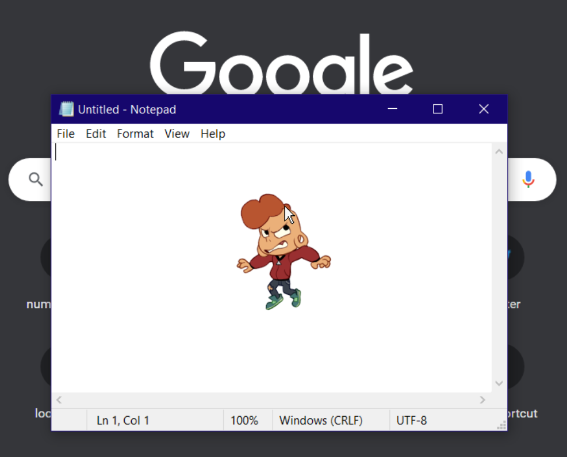Open the Format menu
Viewport: 567px width, 457px height.
[x=135, y=134]
